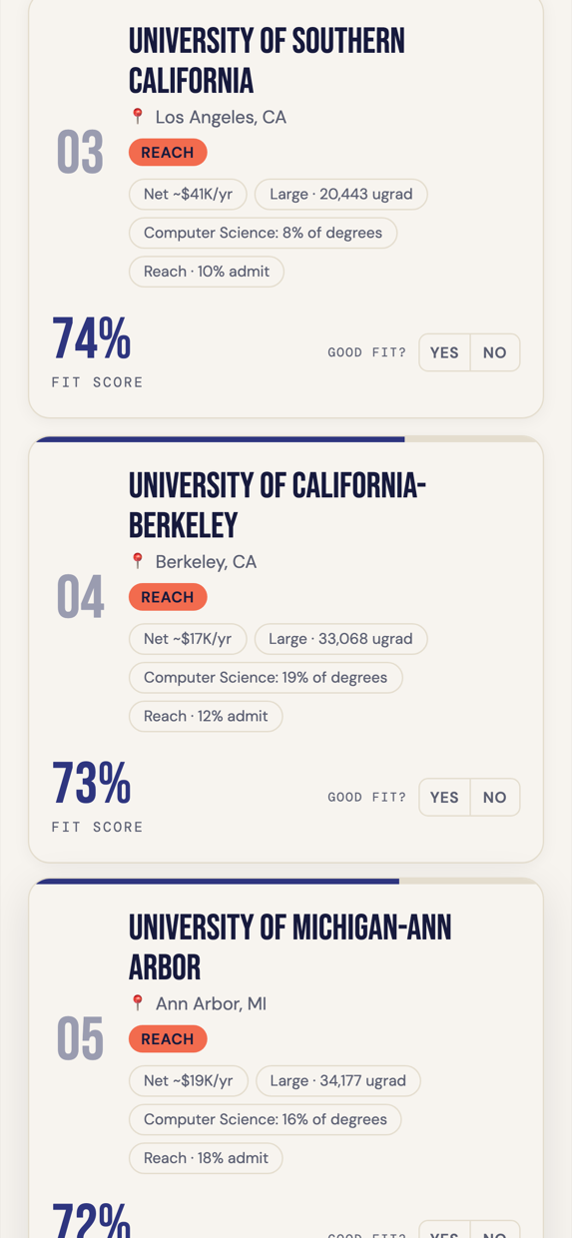Screen dimensions: 572x1238
Task: Click the Berkeley card fit progress bar
Action: click(x=286, y=439)
